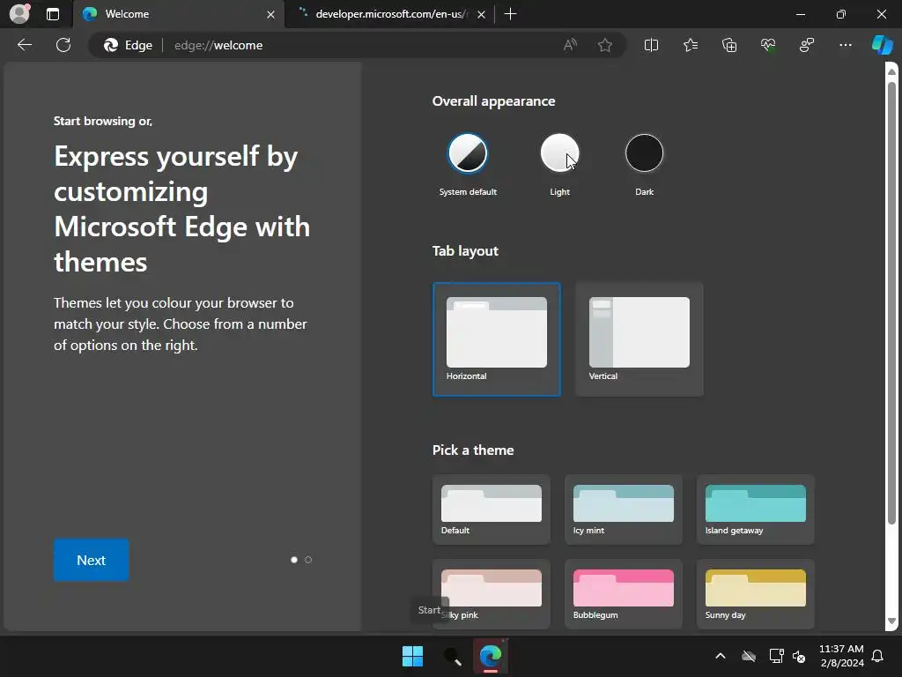Pick the Bubblegum theme
This screenshot has width=902, height=677.
click(624, 594)
